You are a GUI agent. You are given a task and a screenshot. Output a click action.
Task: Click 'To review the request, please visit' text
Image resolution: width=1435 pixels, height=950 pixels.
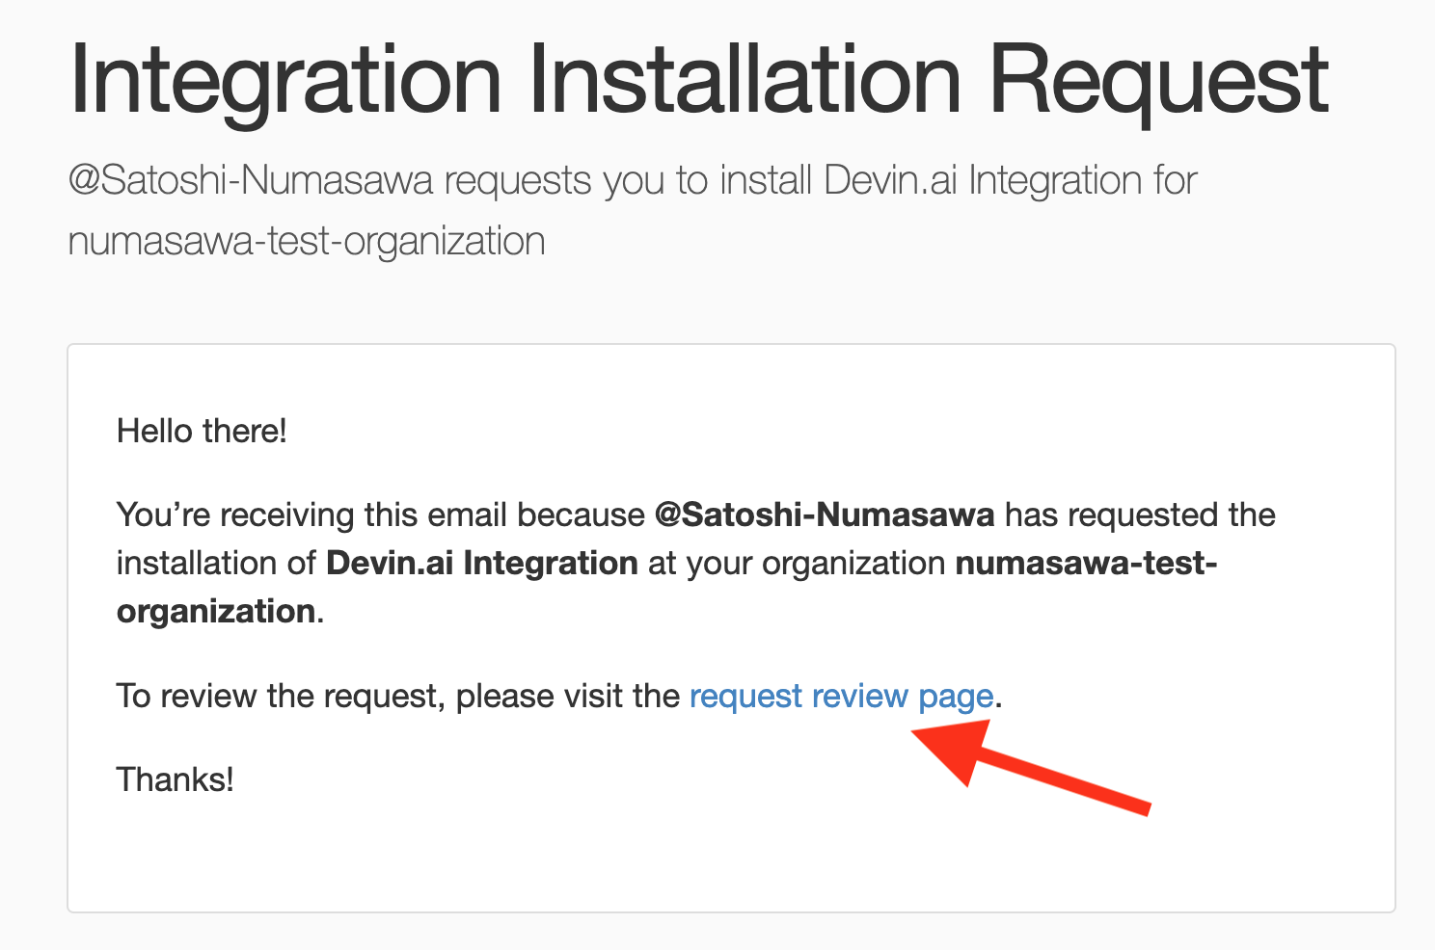pyautogui.click(x=397, y=696)
